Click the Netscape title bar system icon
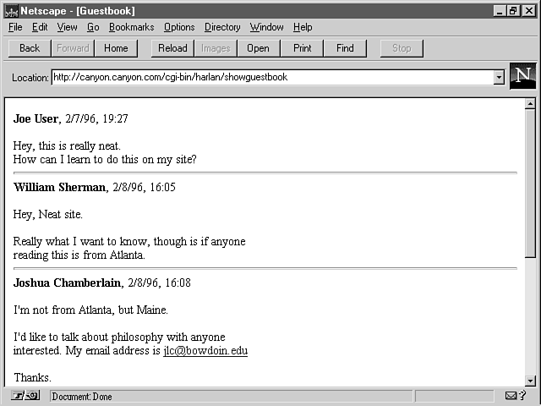 (x=9, y=10)
